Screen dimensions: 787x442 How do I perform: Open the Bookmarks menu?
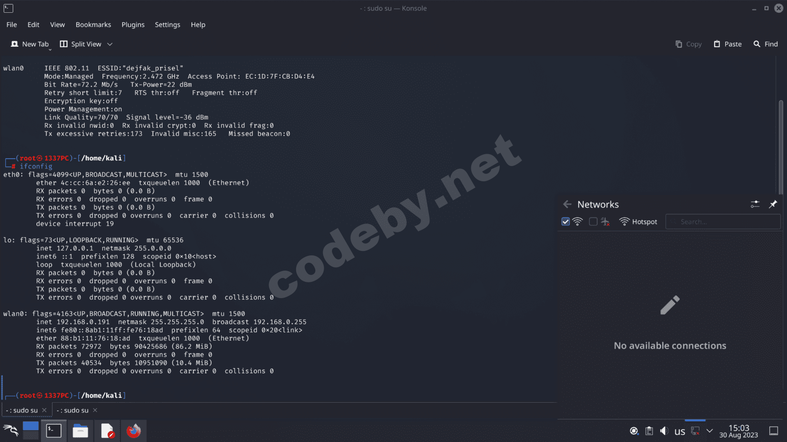[x=93, y=25]
